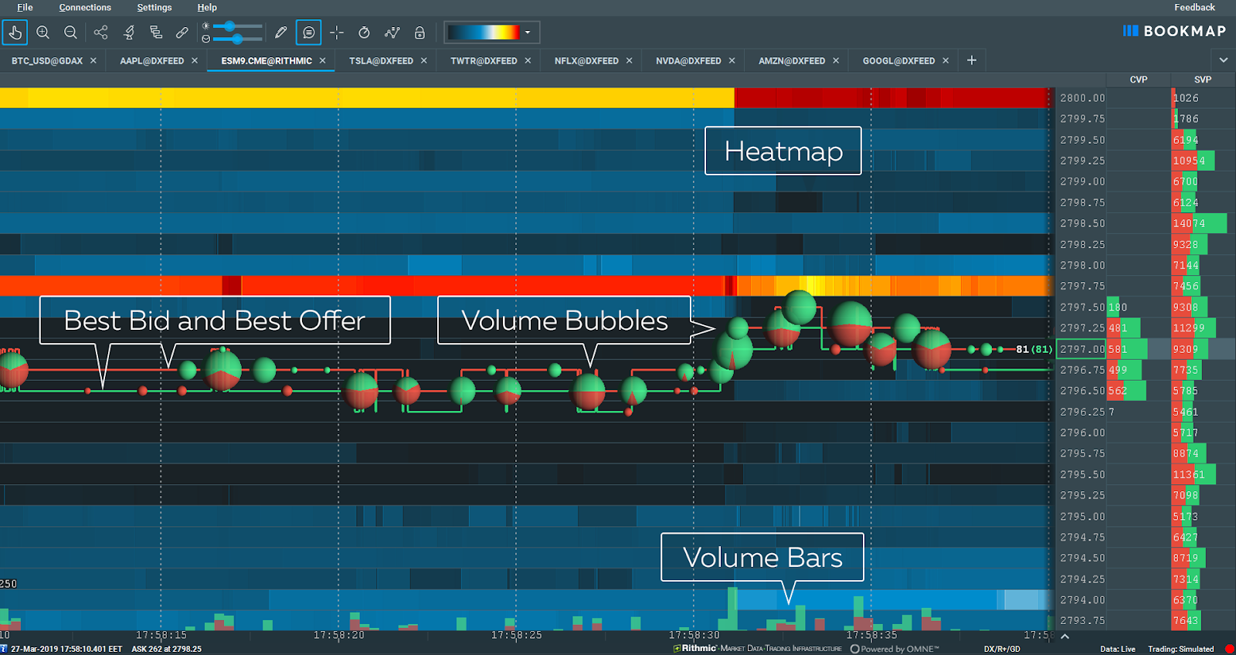
Task: Select the hand pointer tool
Action: (x=15, y=32)
